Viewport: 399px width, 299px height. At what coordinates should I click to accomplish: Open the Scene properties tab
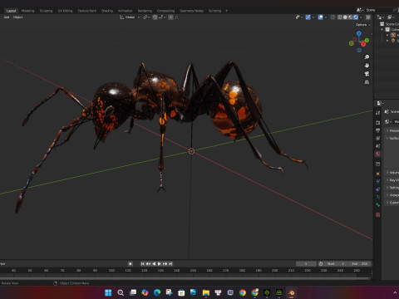[377, 146]
